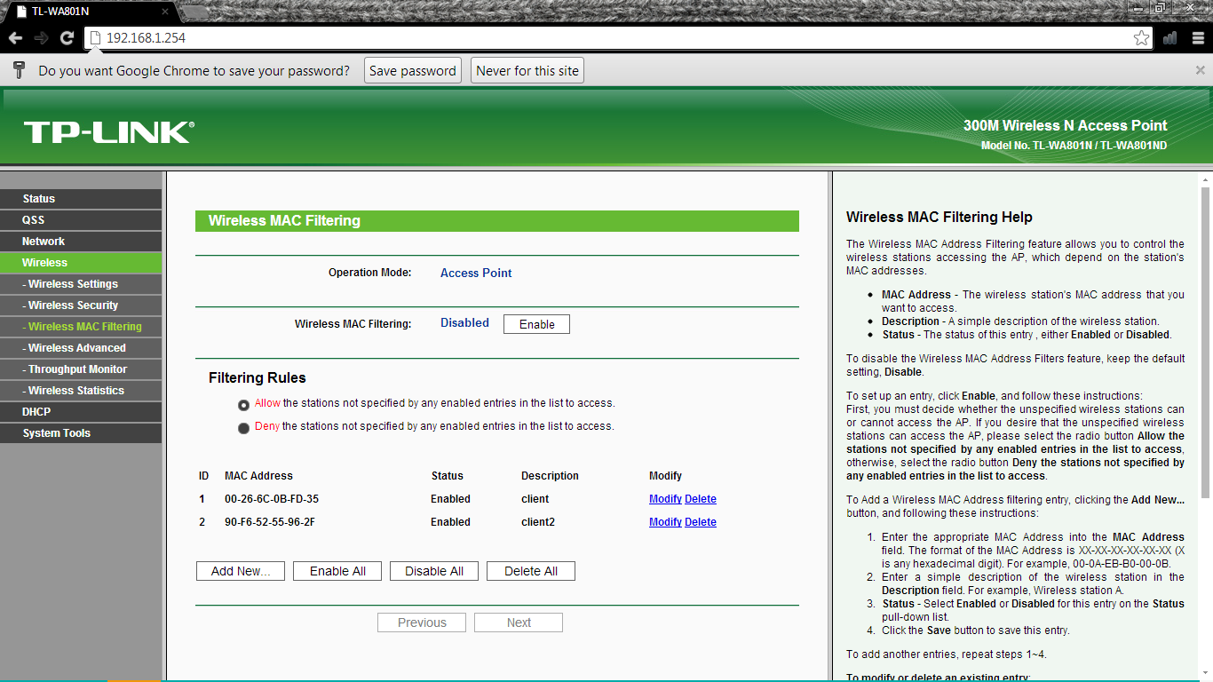
Task: Click the network signal icon near the star
Action: (x=1169, y=38)
